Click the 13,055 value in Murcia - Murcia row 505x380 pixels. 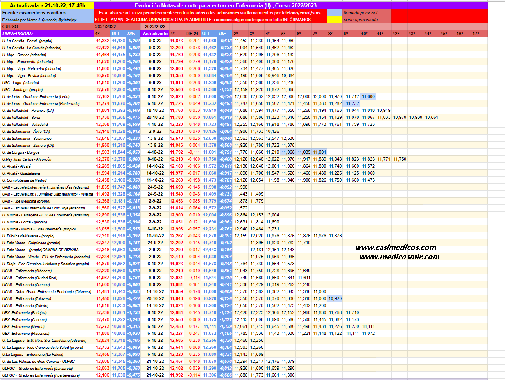pos(102,229)
